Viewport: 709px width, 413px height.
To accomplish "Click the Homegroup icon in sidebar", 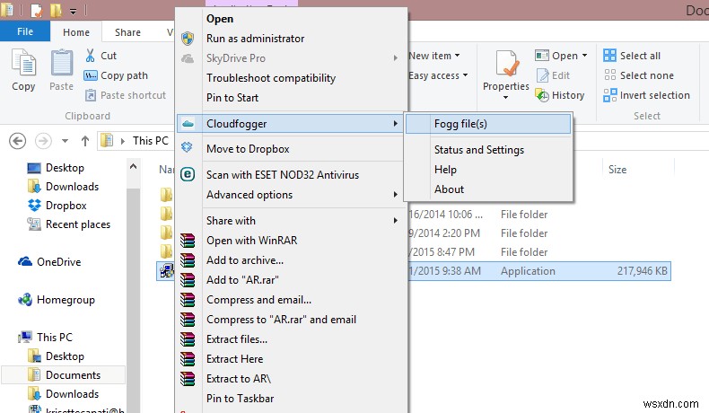I will (25, 300).
